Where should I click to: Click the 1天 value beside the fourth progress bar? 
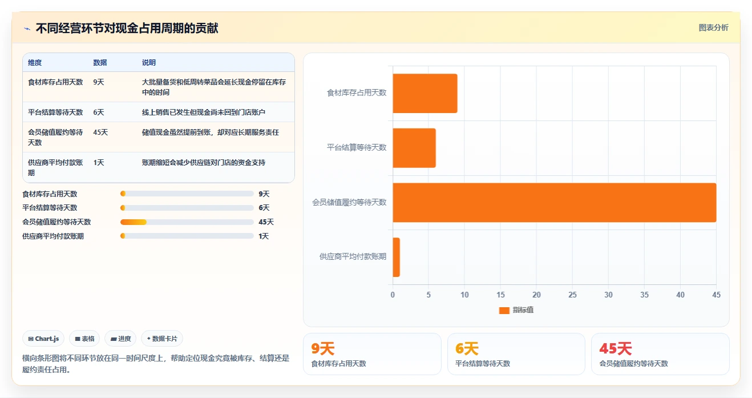(264, 236)
